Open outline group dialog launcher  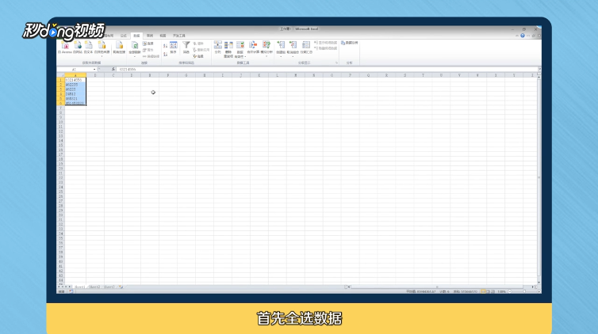coord(336,63)
